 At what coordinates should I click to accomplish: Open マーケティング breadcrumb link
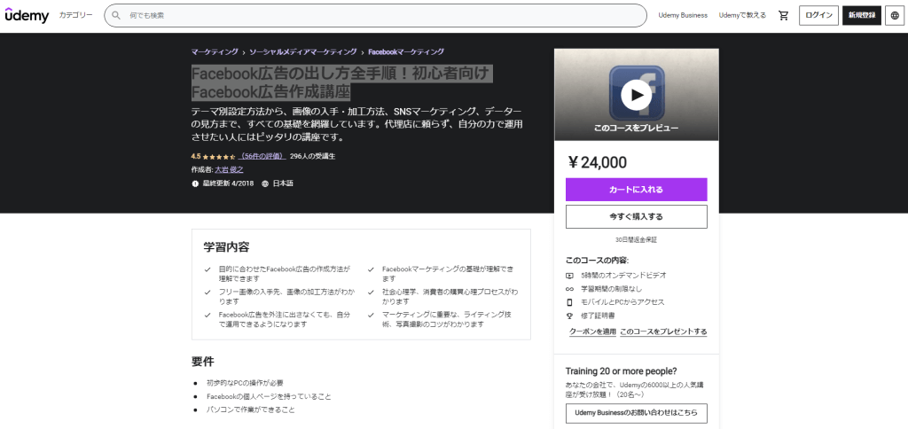215,52
